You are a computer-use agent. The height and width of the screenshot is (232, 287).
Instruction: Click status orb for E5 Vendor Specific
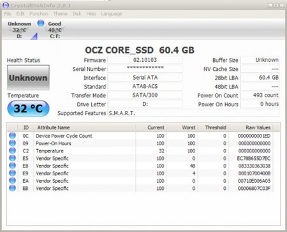coord(12,158)
